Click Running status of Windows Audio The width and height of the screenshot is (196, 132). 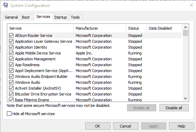click(135, 82)
